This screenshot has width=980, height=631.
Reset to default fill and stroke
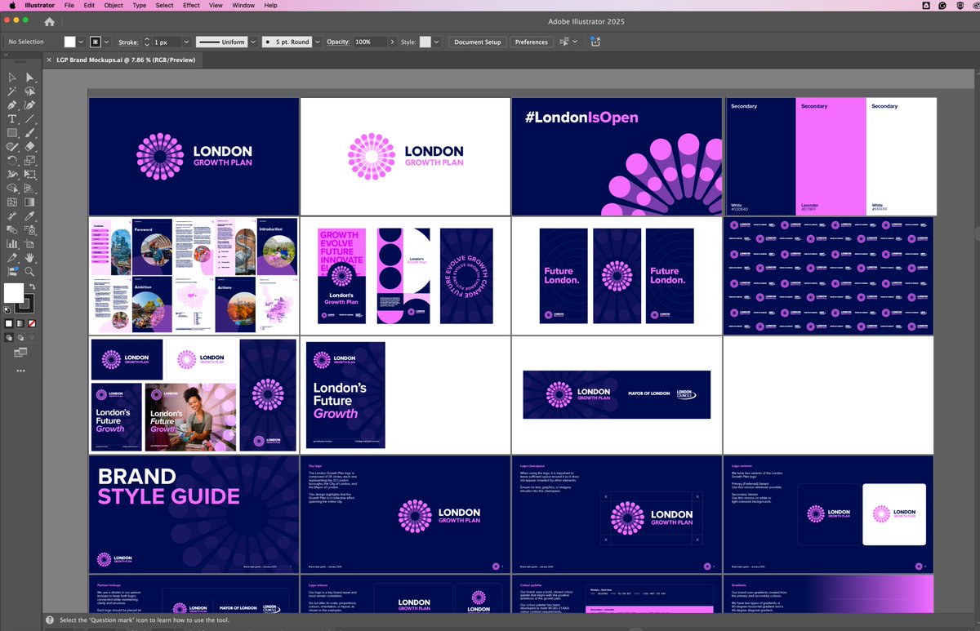click(x=7, y=309)
